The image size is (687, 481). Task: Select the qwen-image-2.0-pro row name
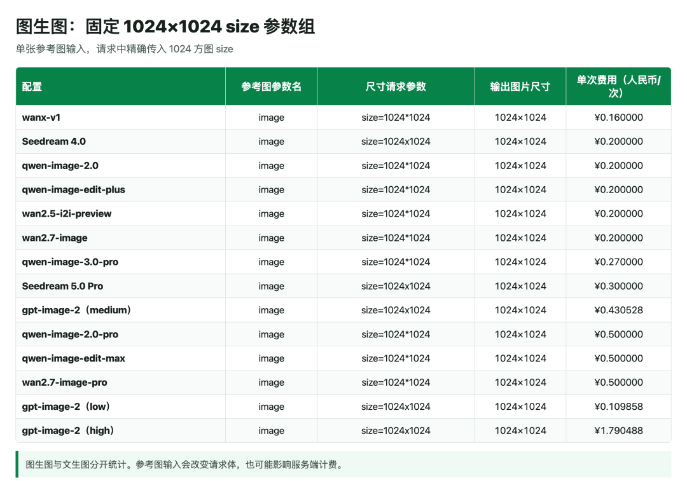(70, 334)
